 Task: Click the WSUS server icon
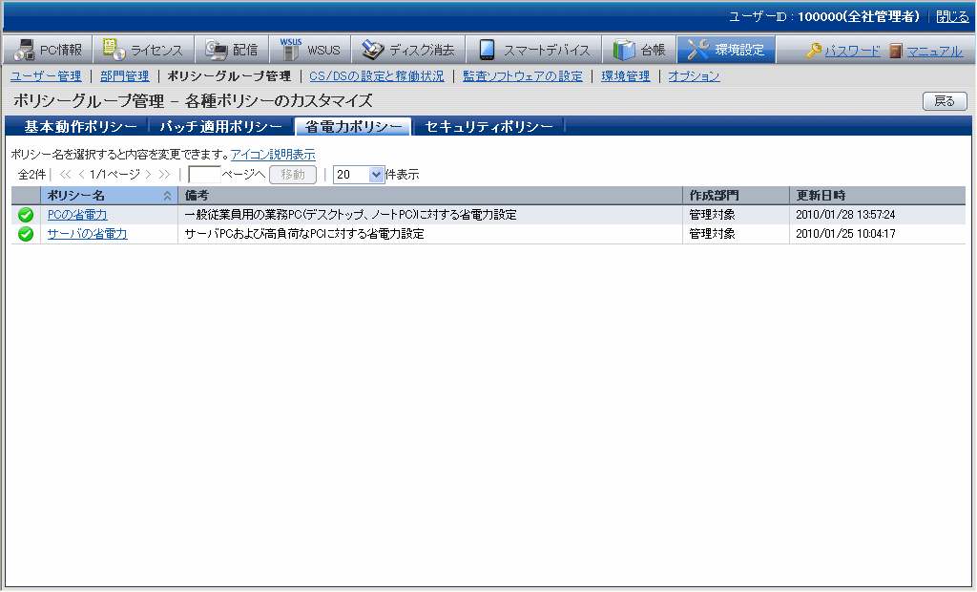290,50
